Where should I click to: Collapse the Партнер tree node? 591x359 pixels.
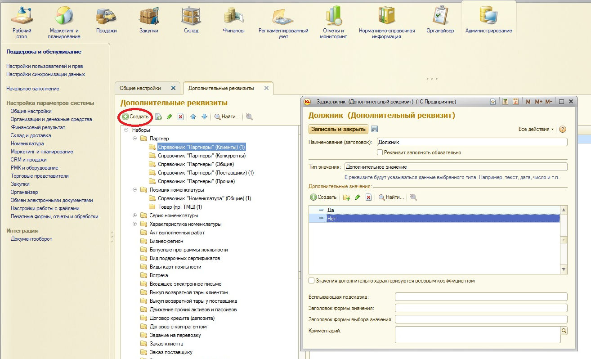pos(134,139)
